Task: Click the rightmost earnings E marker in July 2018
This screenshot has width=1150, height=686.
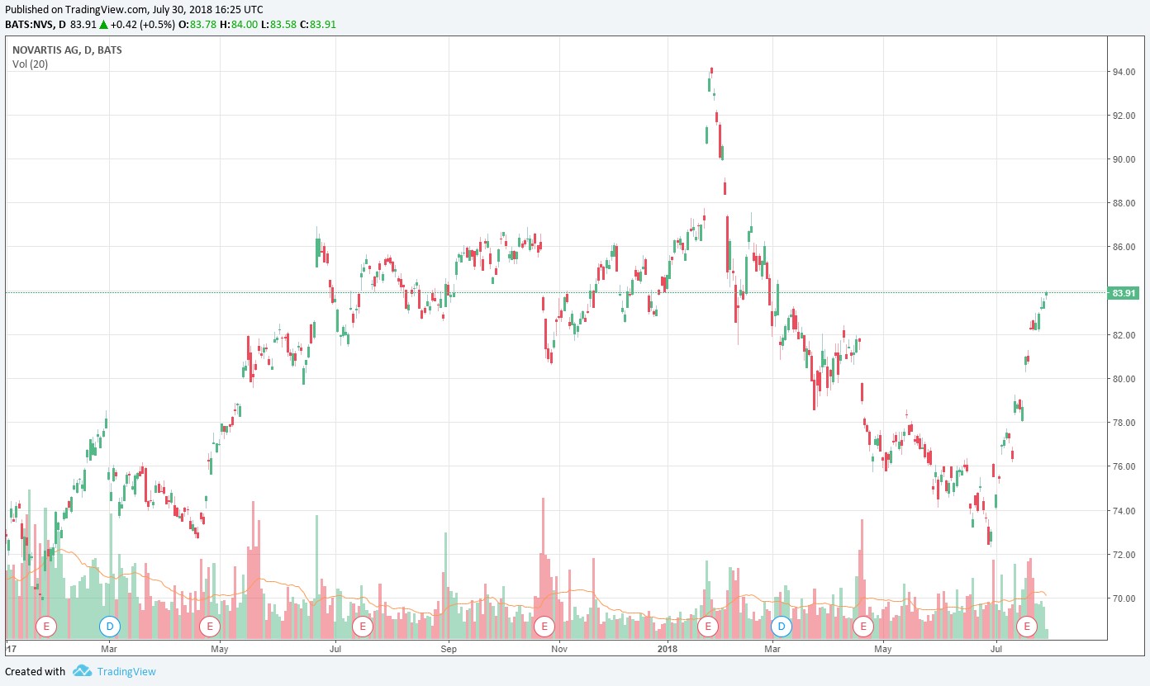Action: 1028,627
